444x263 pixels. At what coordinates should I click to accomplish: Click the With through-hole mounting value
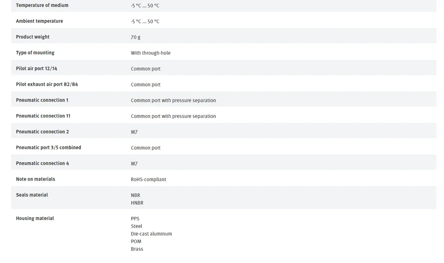(x=151, y=53)
